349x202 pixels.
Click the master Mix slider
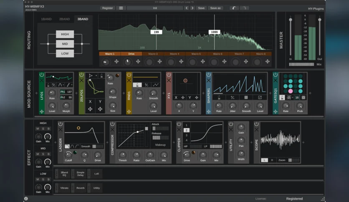pyautogui.click(x=301, y=64)
